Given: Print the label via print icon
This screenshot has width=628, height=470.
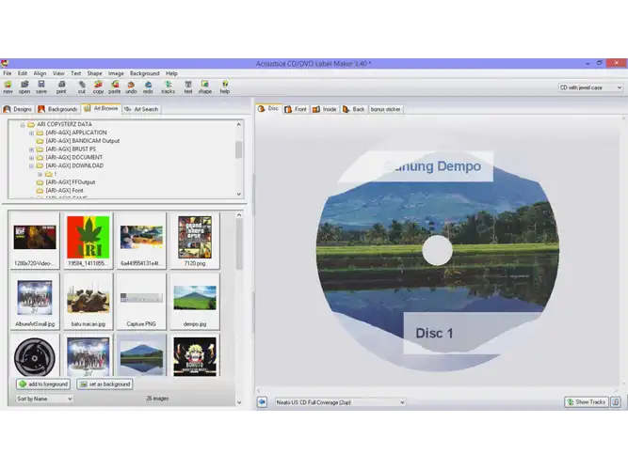Looking at the screenshot, I should (61, 86).
